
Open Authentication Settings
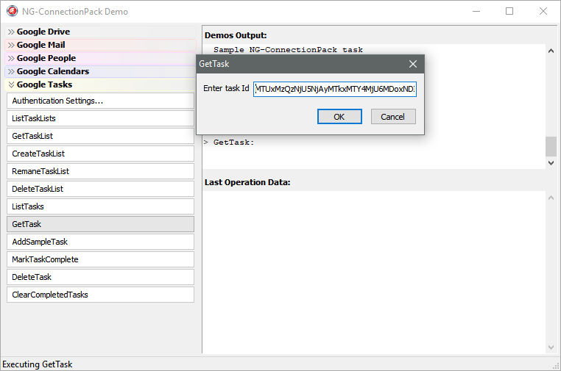[100, 101]
